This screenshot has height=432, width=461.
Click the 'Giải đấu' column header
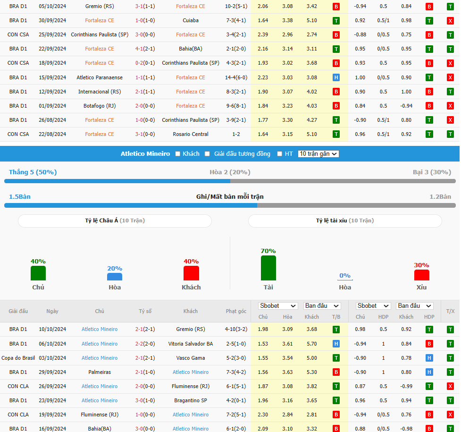[18, 311]
